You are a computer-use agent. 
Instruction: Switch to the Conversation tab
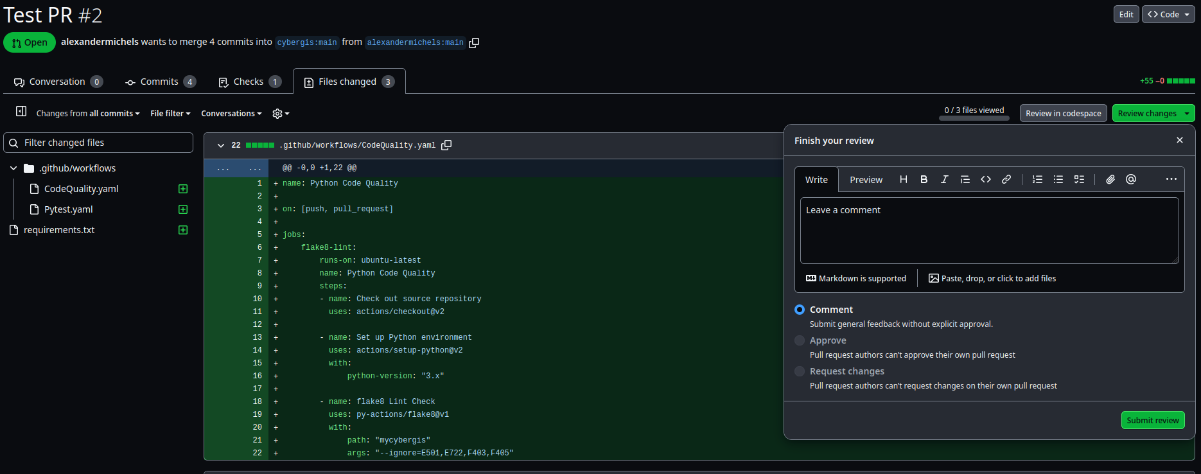point(58,82)
